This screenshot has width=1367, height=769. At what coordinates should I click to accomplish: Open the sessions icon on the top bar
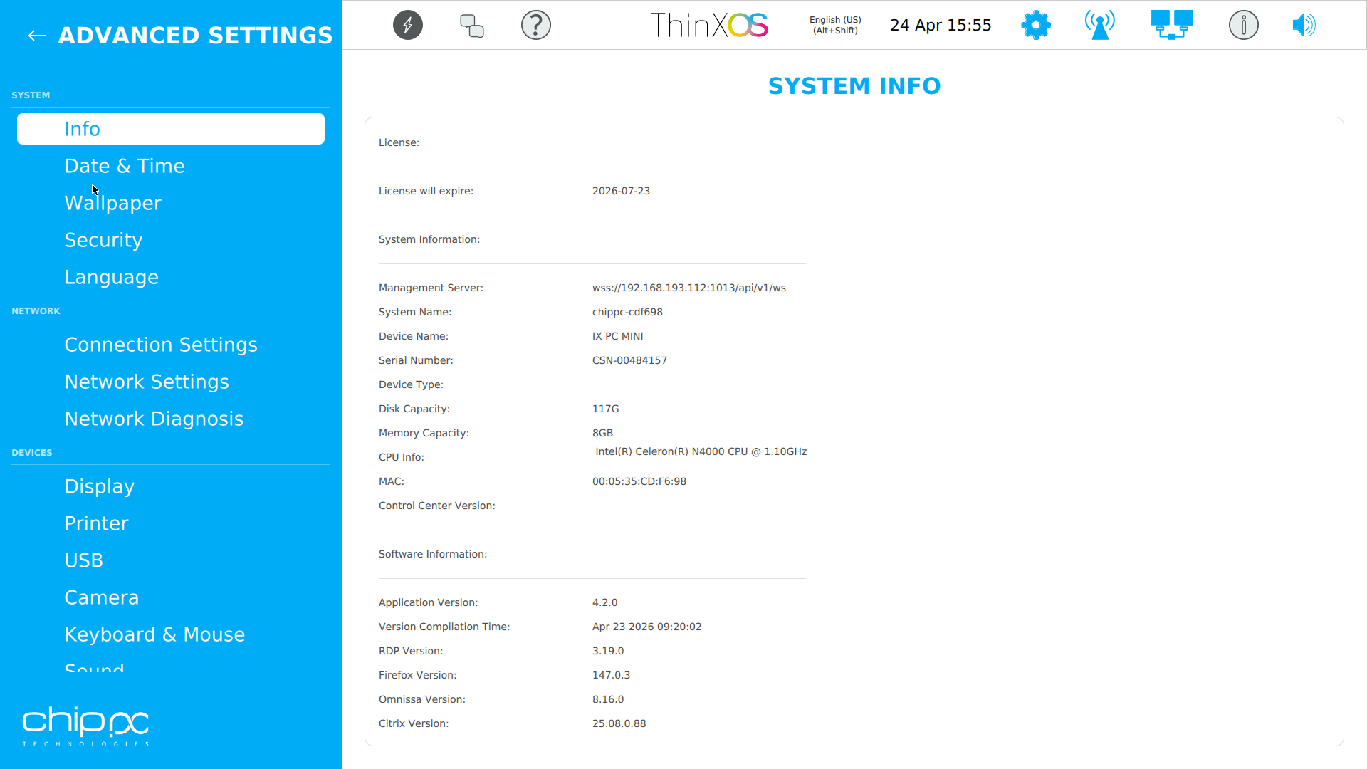(471, 25)
